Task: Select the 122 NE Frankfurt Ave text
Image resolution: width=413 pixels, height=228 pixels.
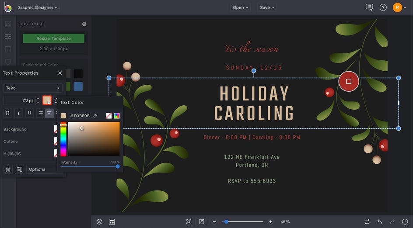Action: (x=252, y=157)
